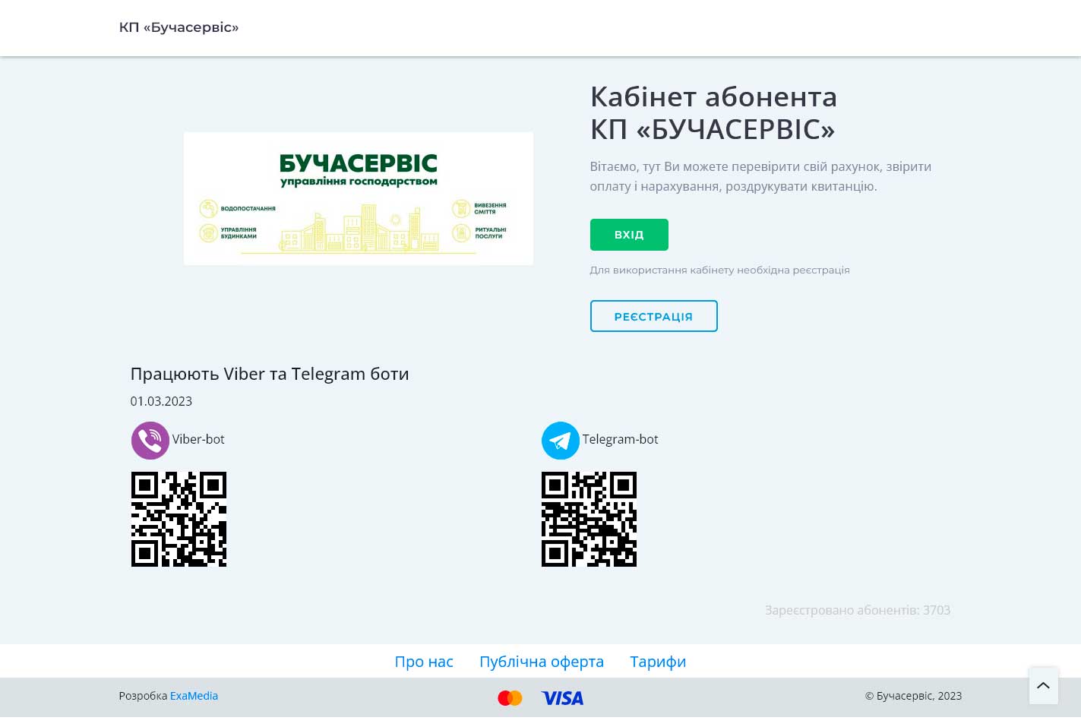Click the Telegram-bot QR code
This screenshot has height=727, width=1081.
(589, 519)
